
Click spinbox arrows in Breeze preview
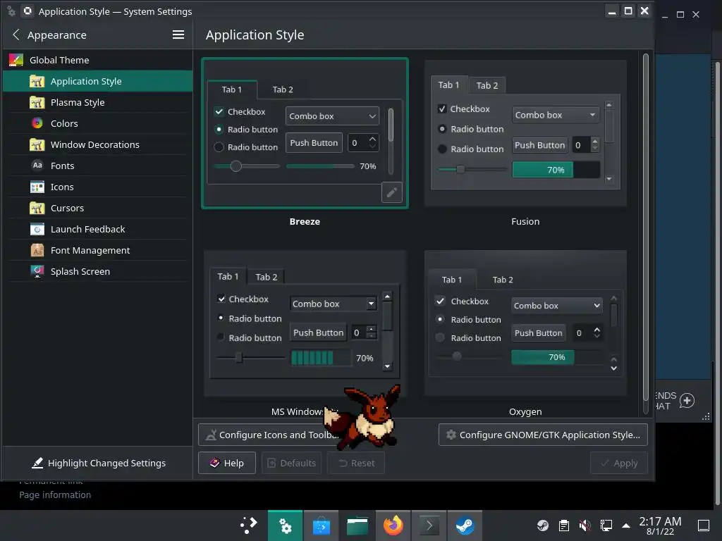(372, 142)
